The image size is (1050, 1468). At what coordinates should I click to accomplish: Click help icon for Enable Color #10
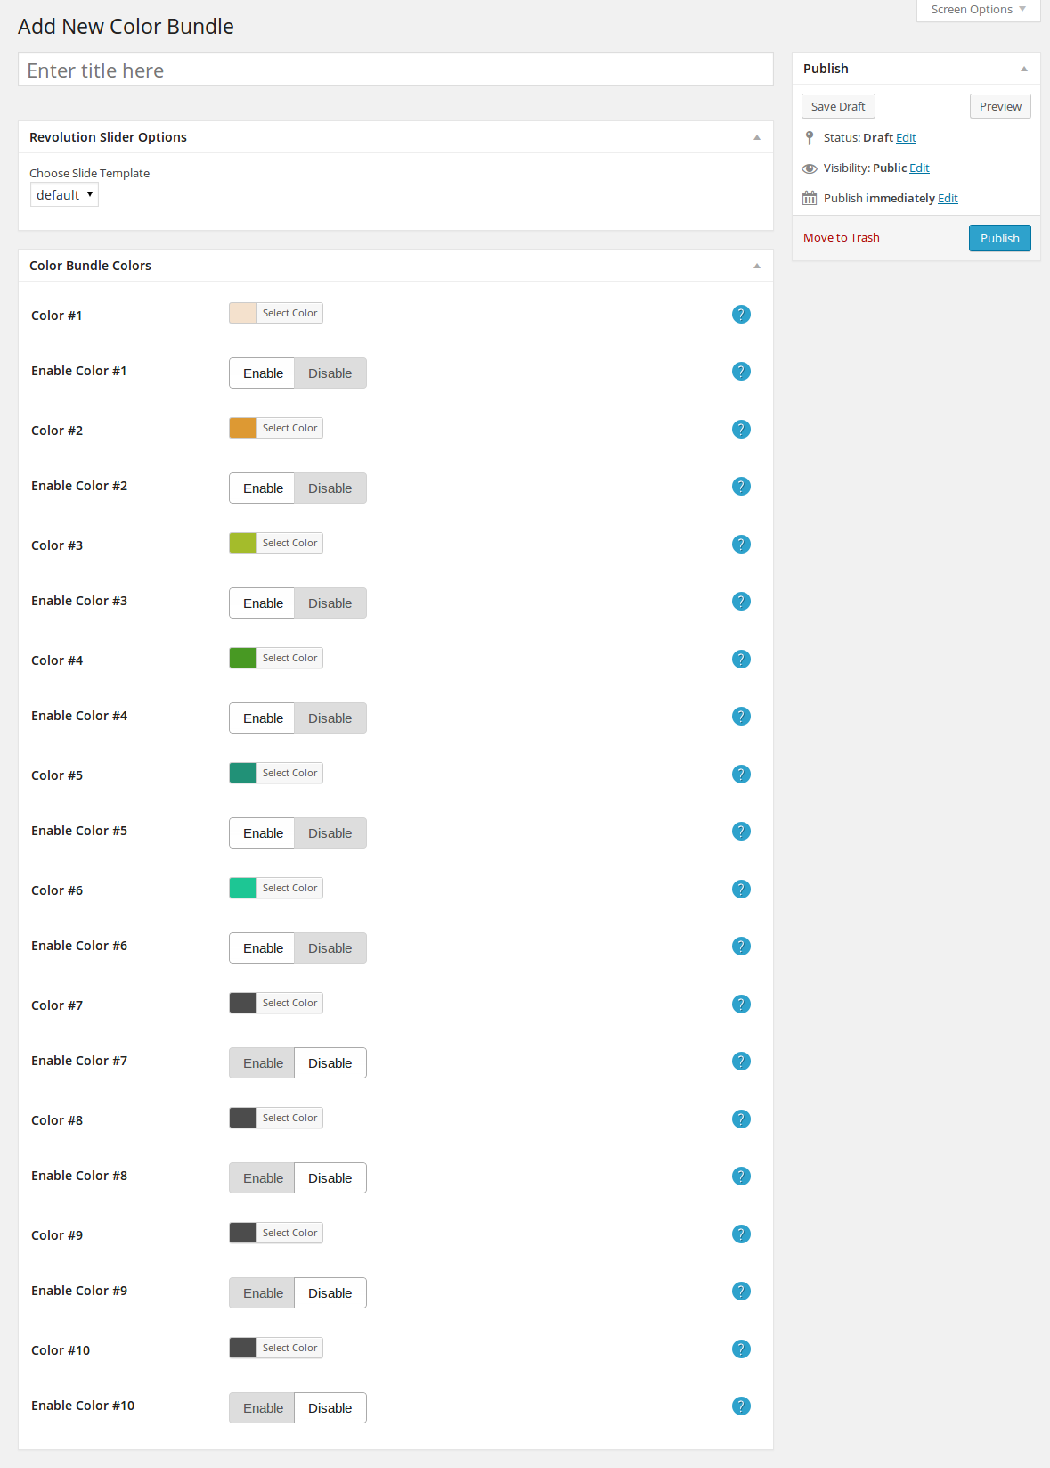coord(741,1406)
